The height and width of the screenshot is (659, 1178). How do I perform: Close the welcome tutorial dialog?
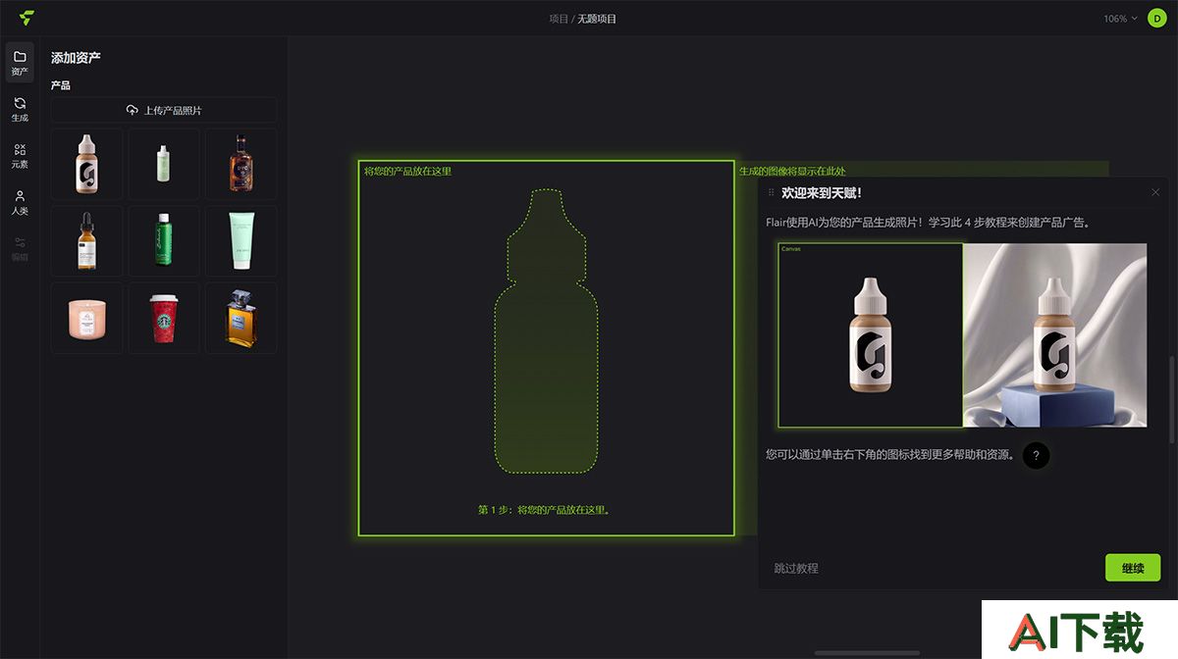pos(1155,192)
